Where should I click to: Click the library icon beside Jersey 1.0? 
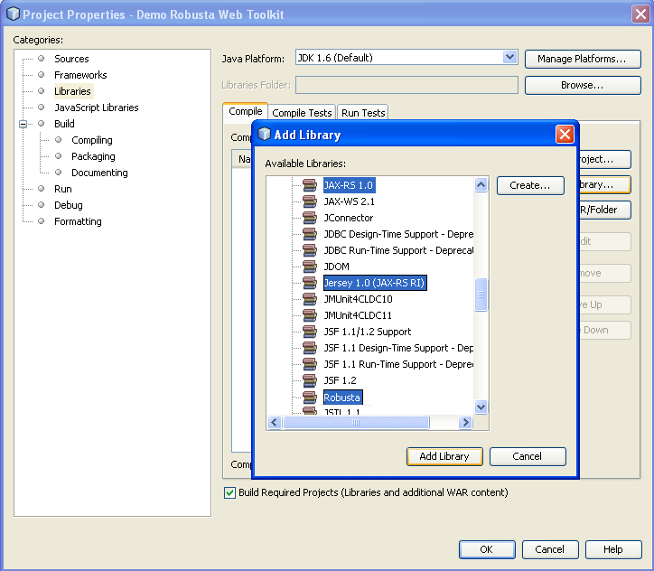click(310, 283)
